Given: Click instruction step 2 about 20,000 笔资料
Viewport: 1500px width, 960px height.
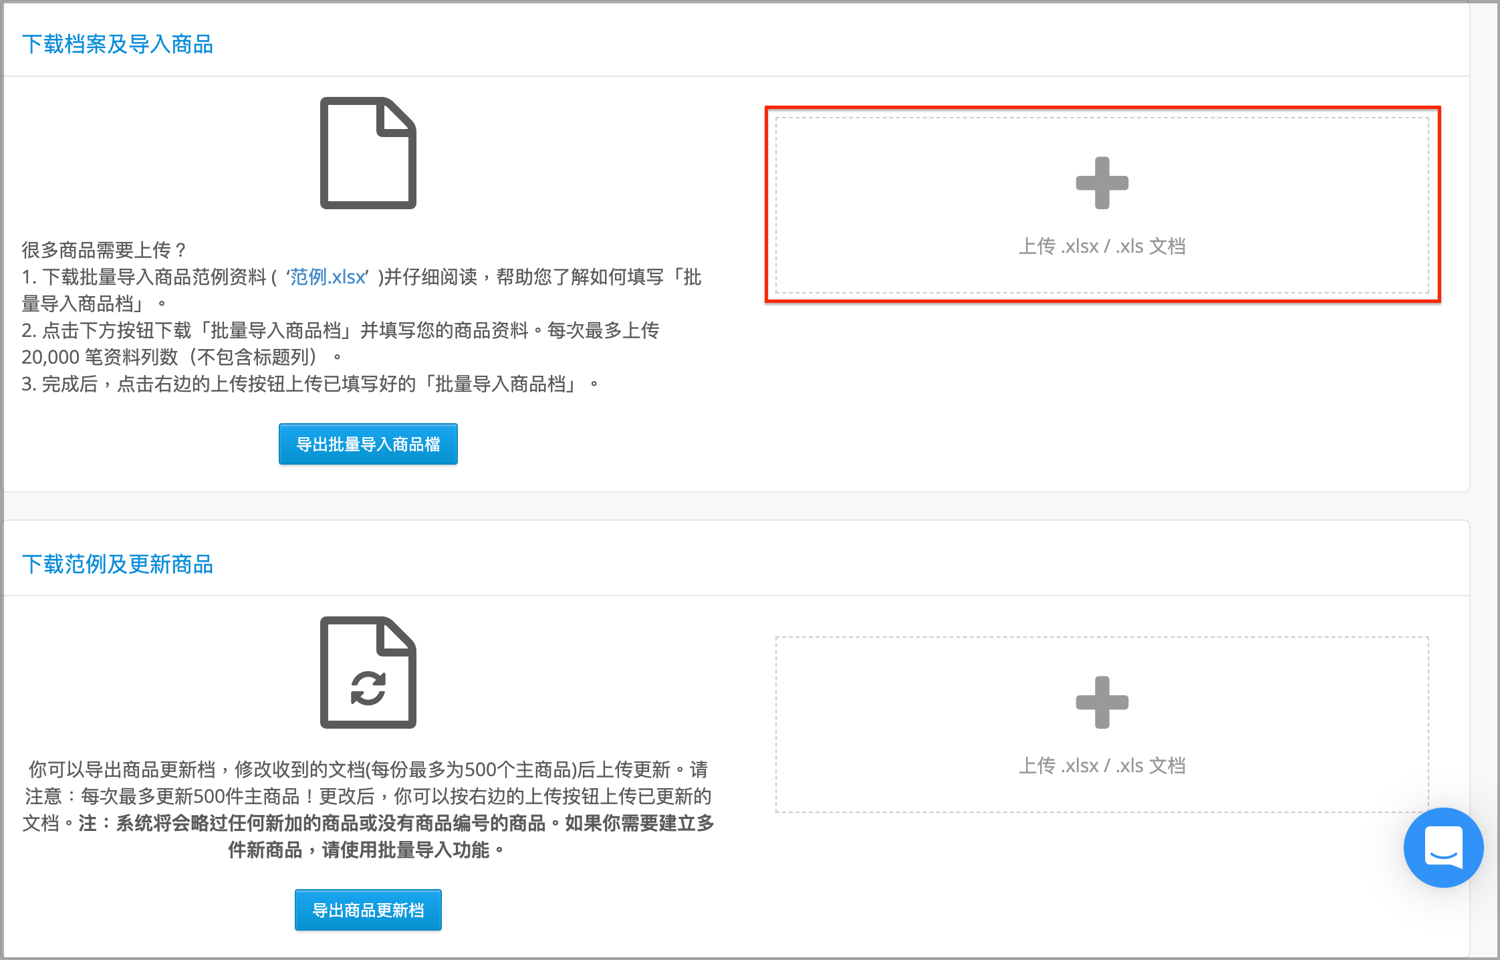Looking at the screenshot, I should (x=341, y=344).
